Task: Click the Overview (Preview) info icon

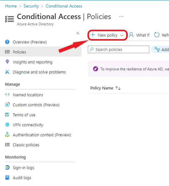Action: [7, 42]
